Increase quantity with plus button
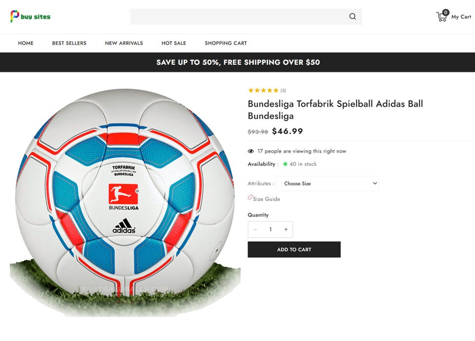The width and height of the screenshot is (475, 341). [285, 229]
